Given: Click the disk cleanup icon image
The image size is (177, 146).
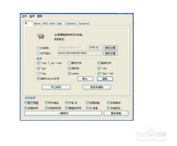Looking at the screenshot, I should click(x=41, y=36).
